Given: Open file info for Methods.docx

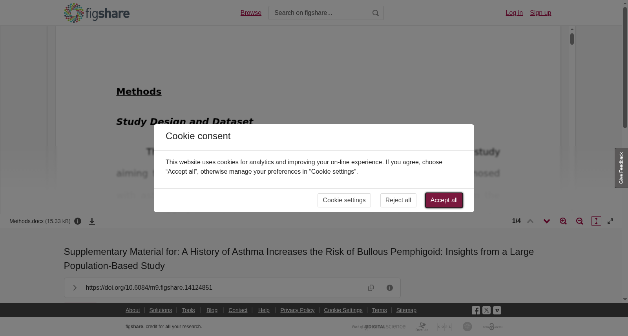Looking at the screenshot, I should coord(78,221).
